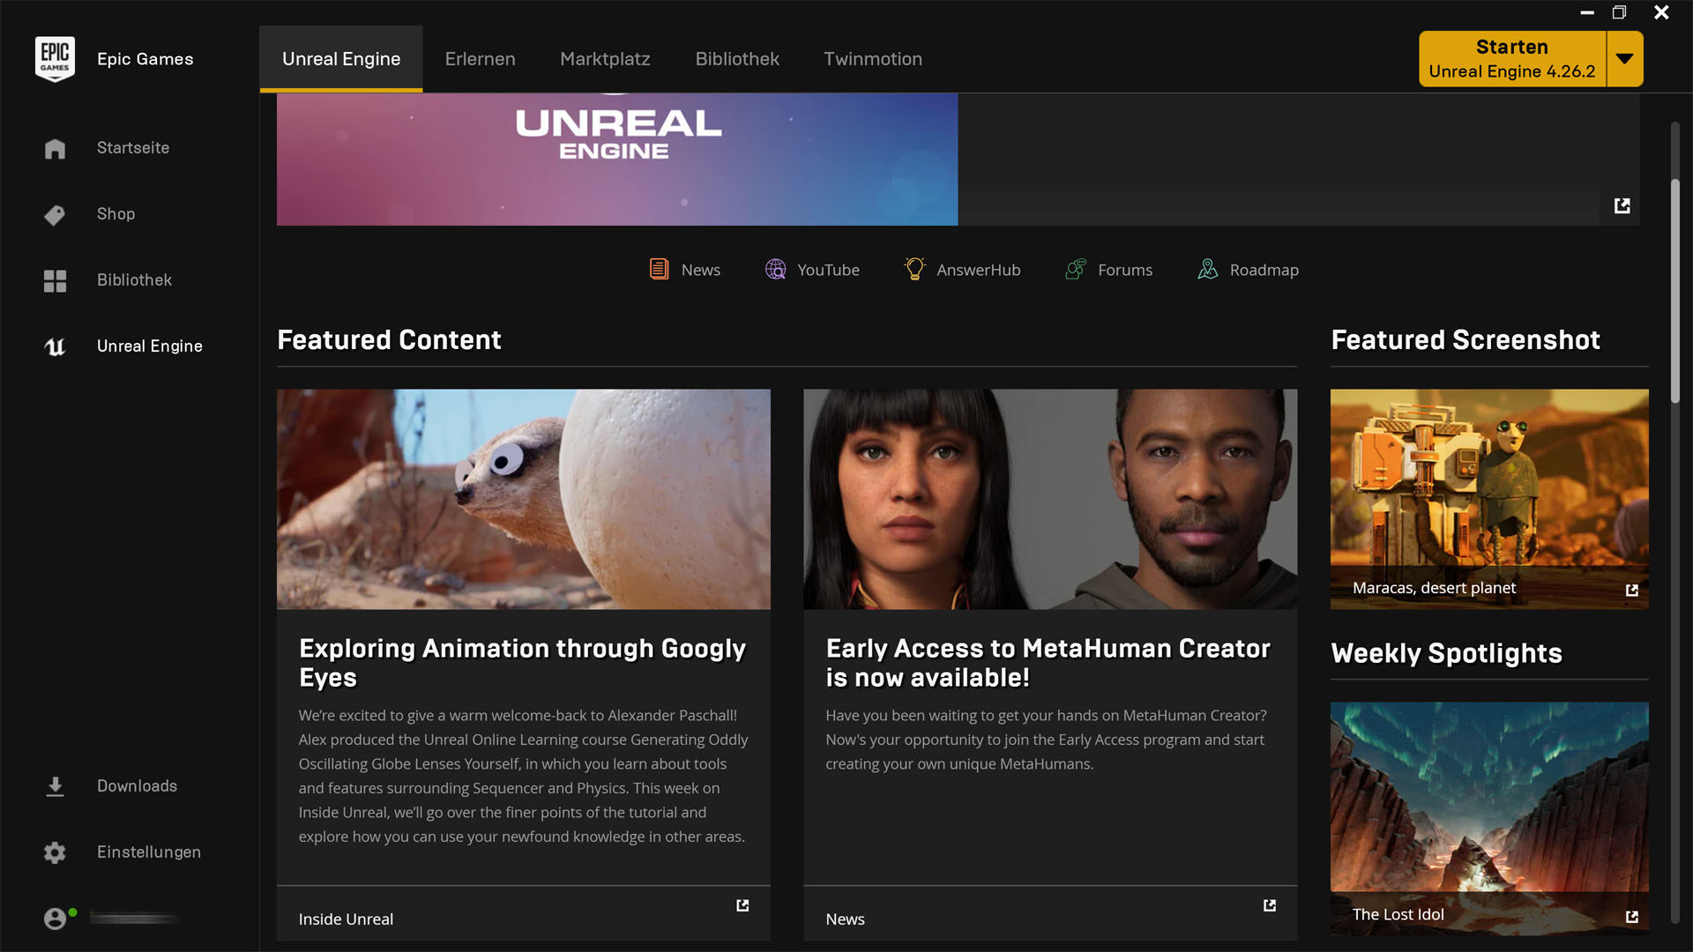
Task: Click the Maracas, desert planet screenshot thumbnail
Action: click(1489, 499)
